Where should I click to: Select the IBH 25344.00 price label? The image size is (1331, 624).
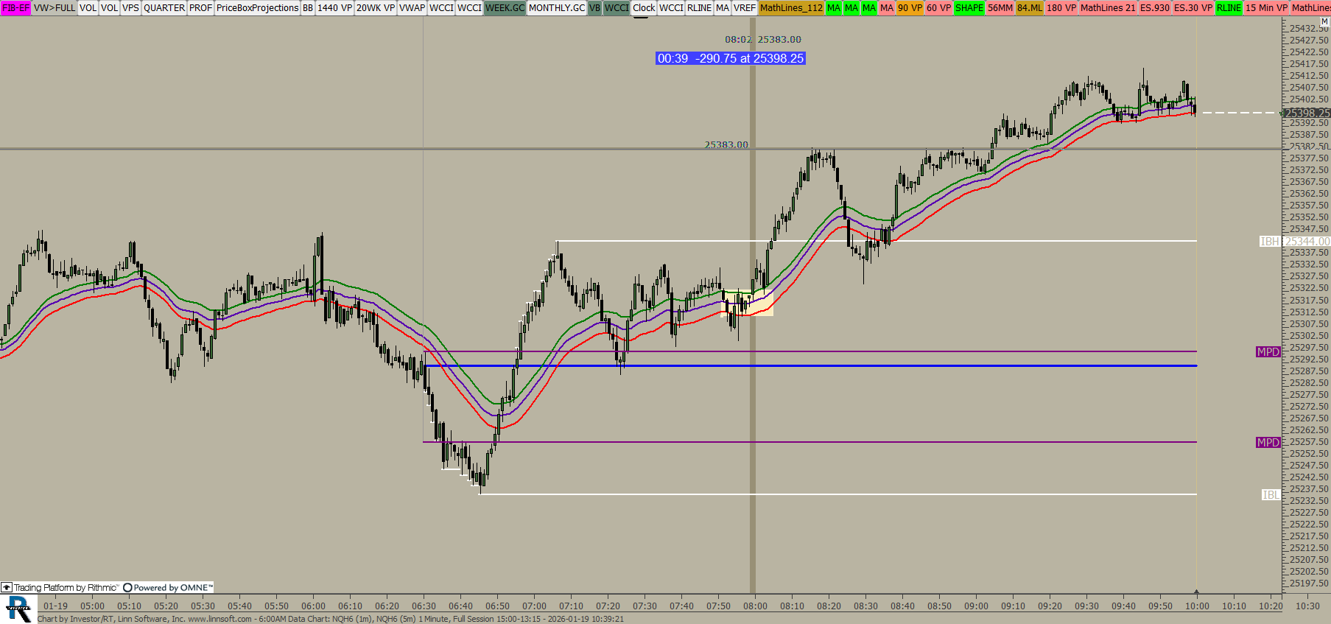point(1294,242)
